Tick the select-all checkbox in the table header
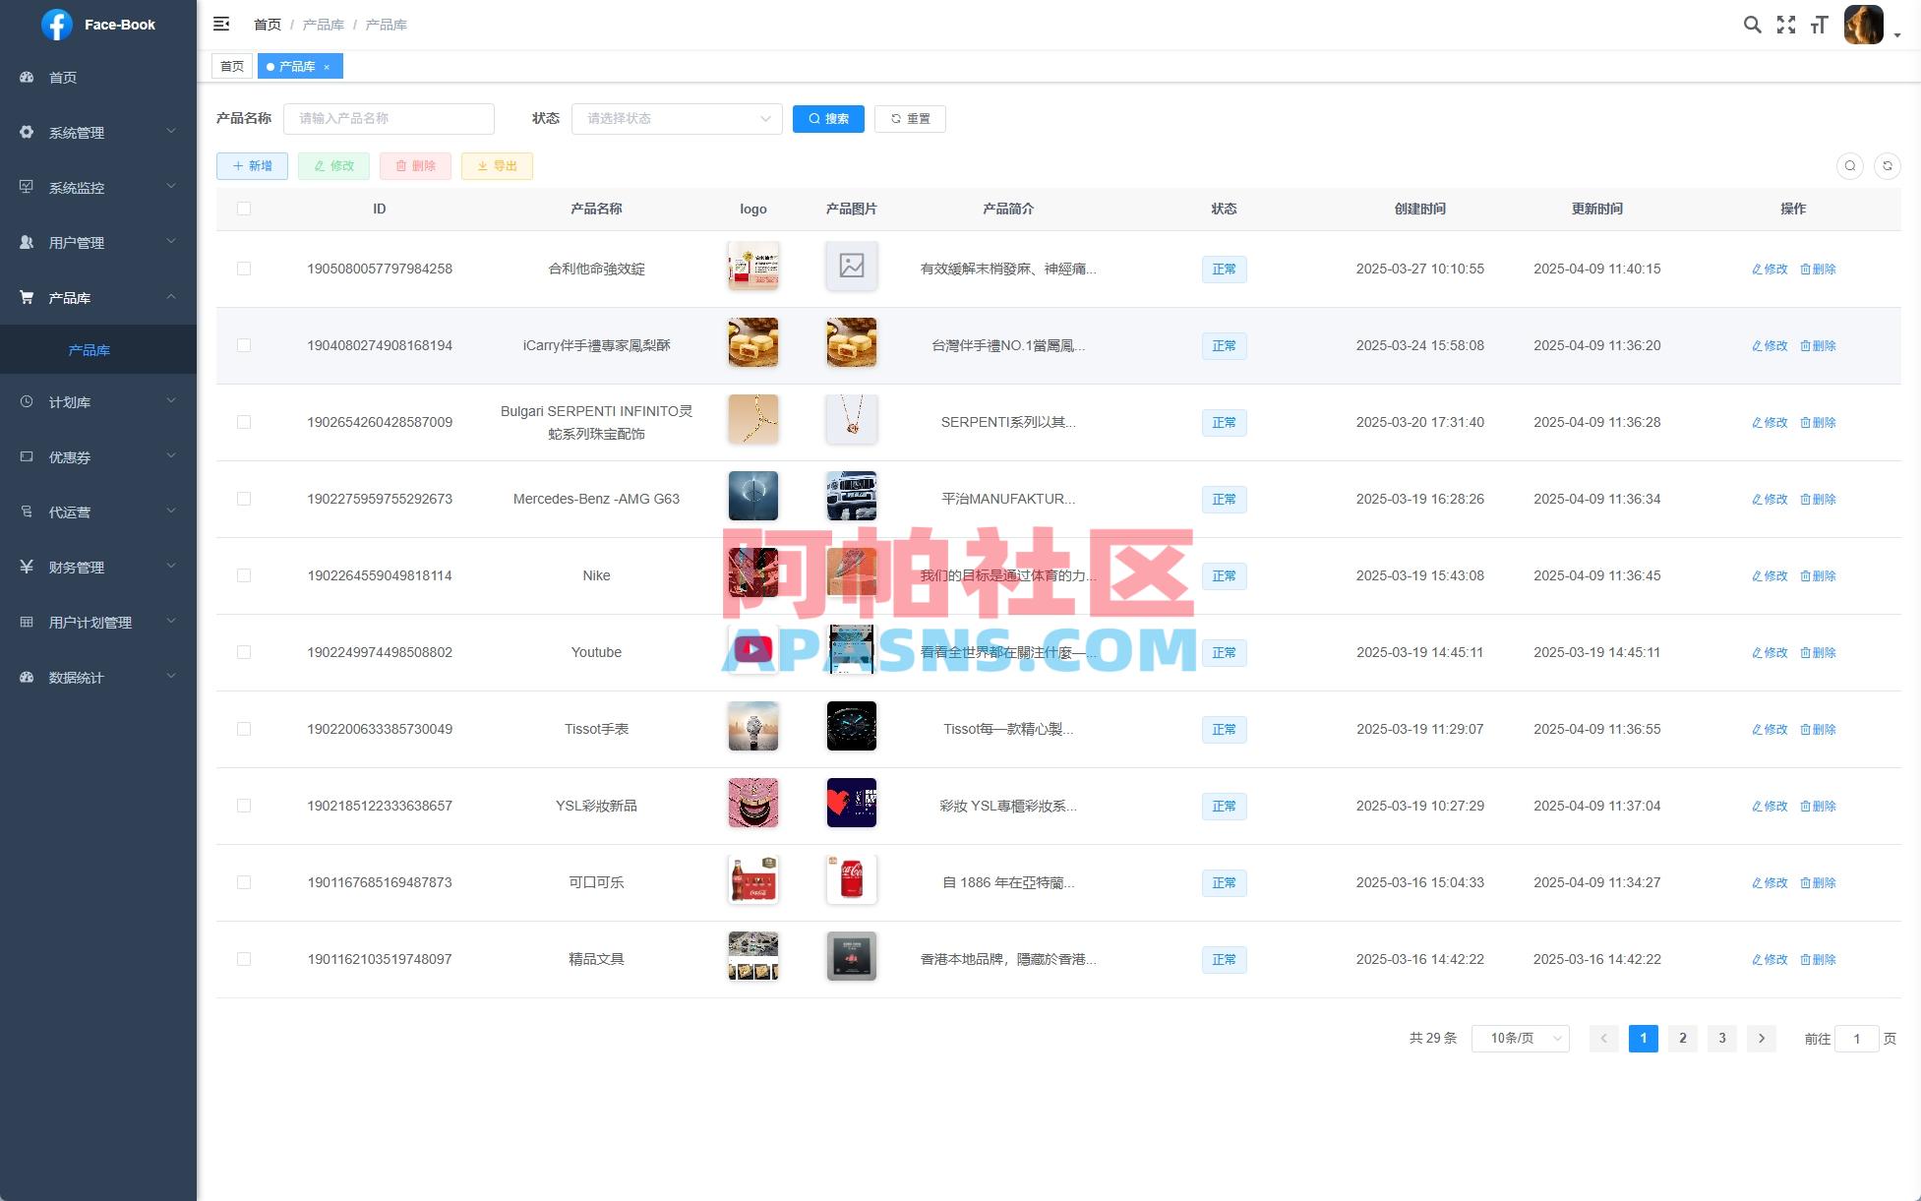This screenshot has width=1921, height=1201. (244, 209)
